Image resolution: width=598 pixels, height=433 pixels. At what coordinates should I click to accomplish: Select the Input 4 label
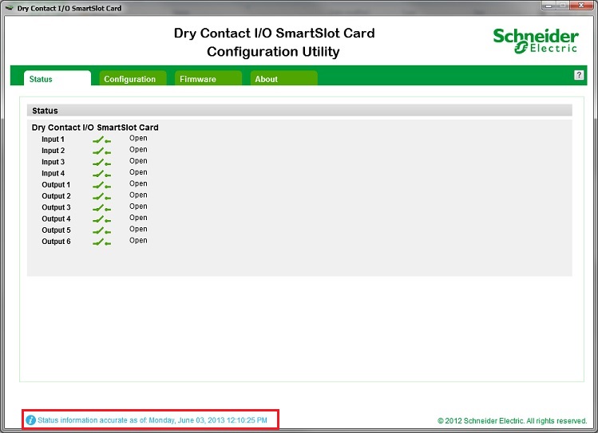point(53,174)
